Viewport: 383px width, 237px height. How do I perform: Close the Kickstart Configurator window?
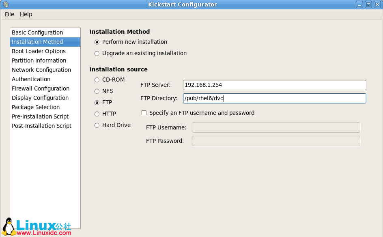(377, 4)
